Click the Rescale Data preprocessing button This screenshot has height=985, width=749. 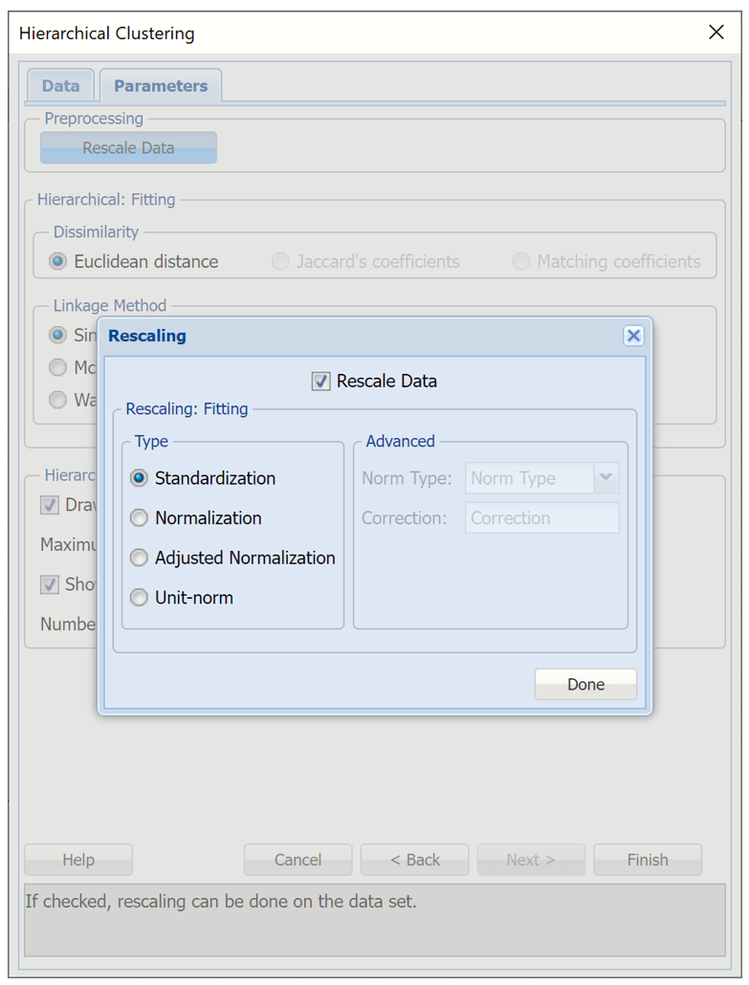tap(128, 148)
